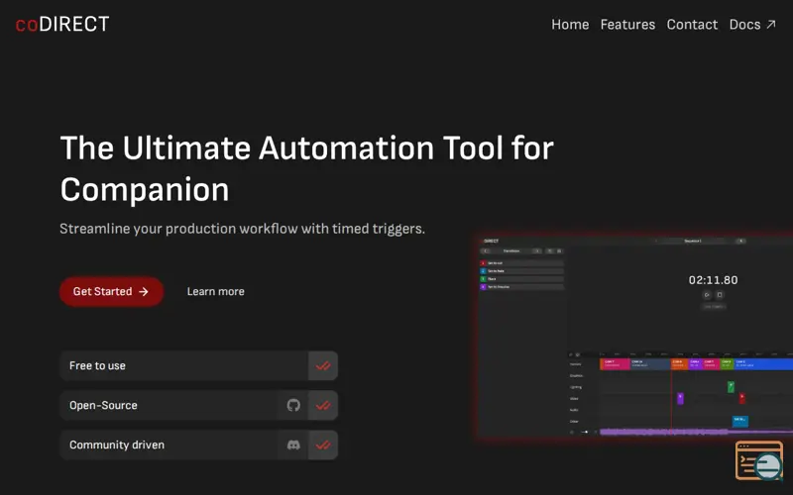The image size is (793, 495).
Task: Click the headline 'The Ultimate Automation Tool for Companion'
Action: (307, 168)
